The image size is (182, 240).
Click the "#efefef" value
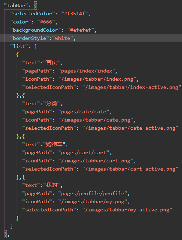pyautogui.click(x=81, y=30)
